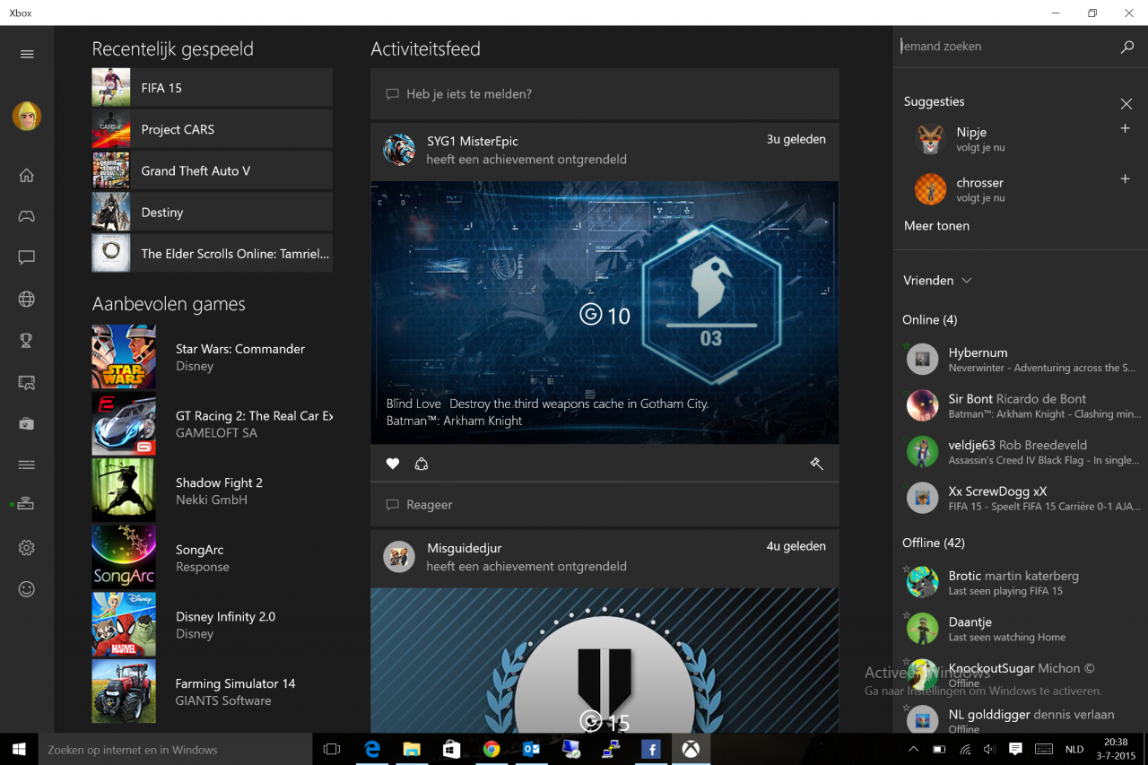
Task: Click the Online (4) heading
Action: [929, 319]
